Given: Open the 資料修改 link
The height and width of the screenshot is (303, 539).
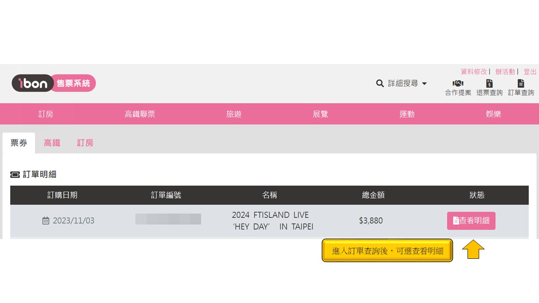Looking at the screenshot, I should (x=474, y=72).
